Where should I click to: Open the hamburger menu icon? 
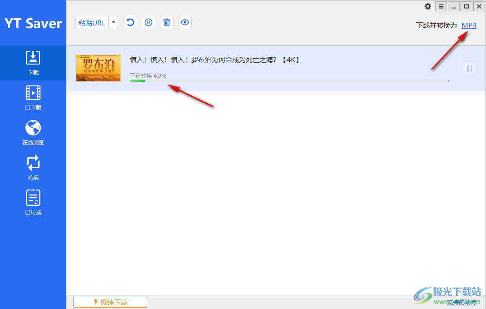click(x=441, y=6)
